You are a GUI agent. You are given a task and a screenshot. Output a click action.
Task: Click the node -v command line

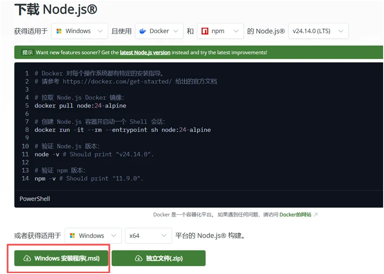click(x=94, y=154)
